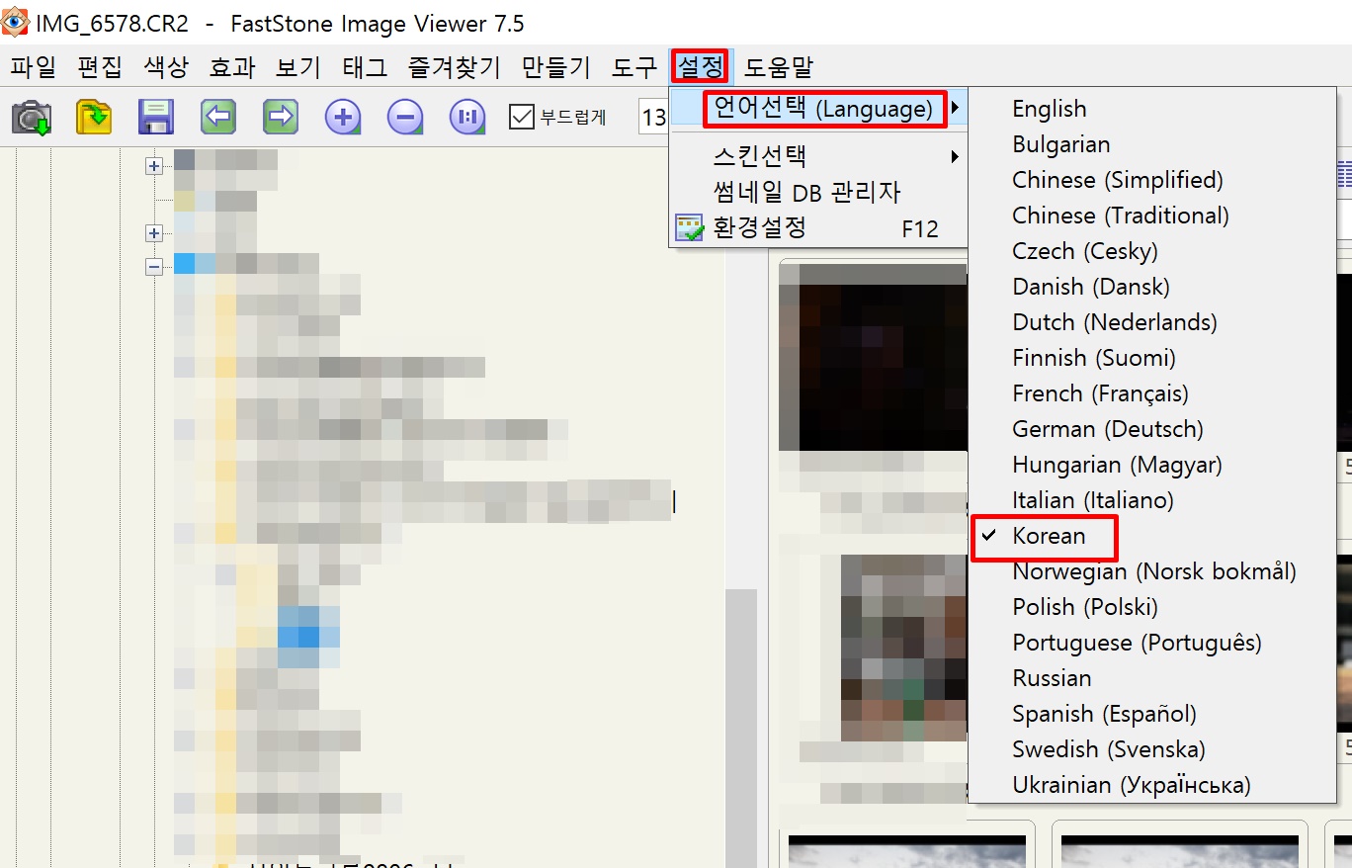Go to previous image with left arrow

pos(218,117)
